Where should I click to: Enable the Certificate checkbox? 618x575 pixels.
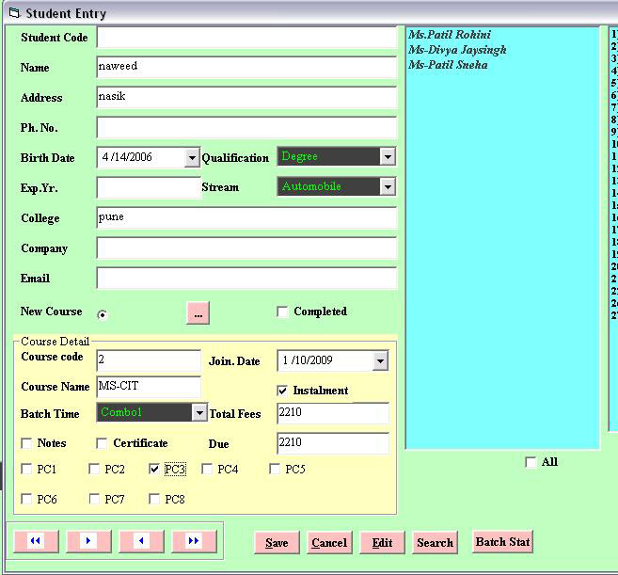(102, 443)
